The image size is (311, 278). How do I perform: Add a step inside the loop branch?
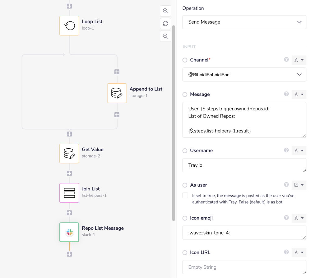point(117,72)
